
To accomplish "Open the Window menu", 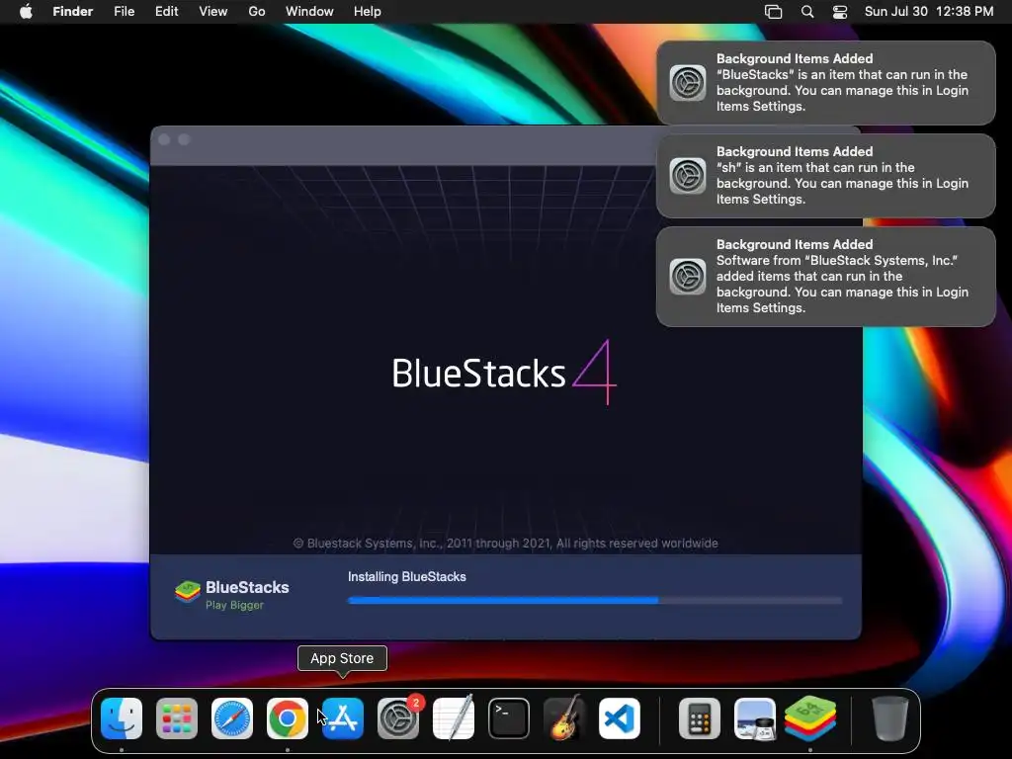I will [x=309, y=12].
